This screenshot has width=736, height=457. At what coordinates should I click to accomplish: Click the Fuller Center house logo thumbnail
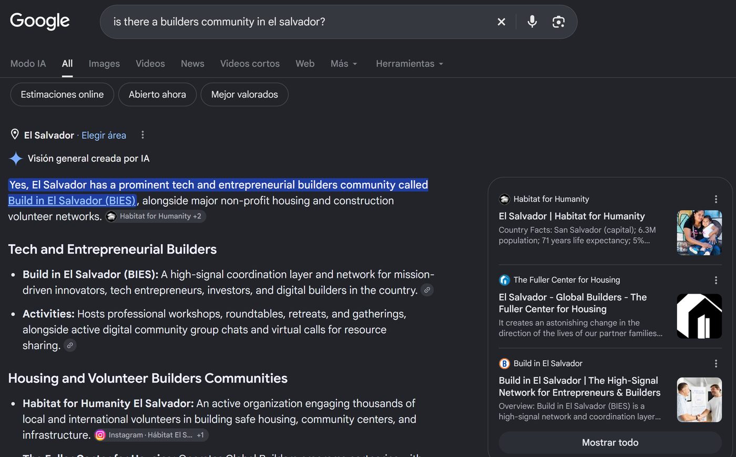(699, 316)
